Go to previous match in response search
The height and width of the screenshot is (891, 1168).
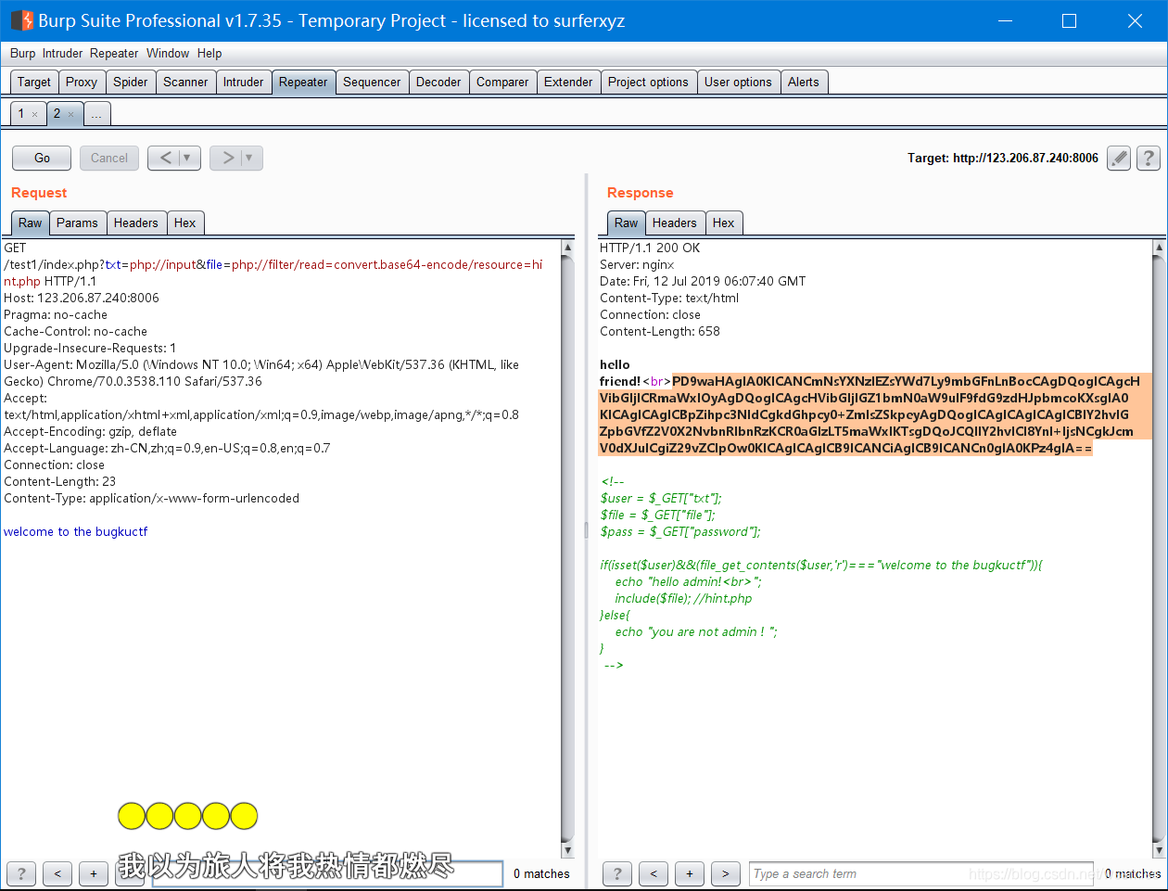coord(654,873)
